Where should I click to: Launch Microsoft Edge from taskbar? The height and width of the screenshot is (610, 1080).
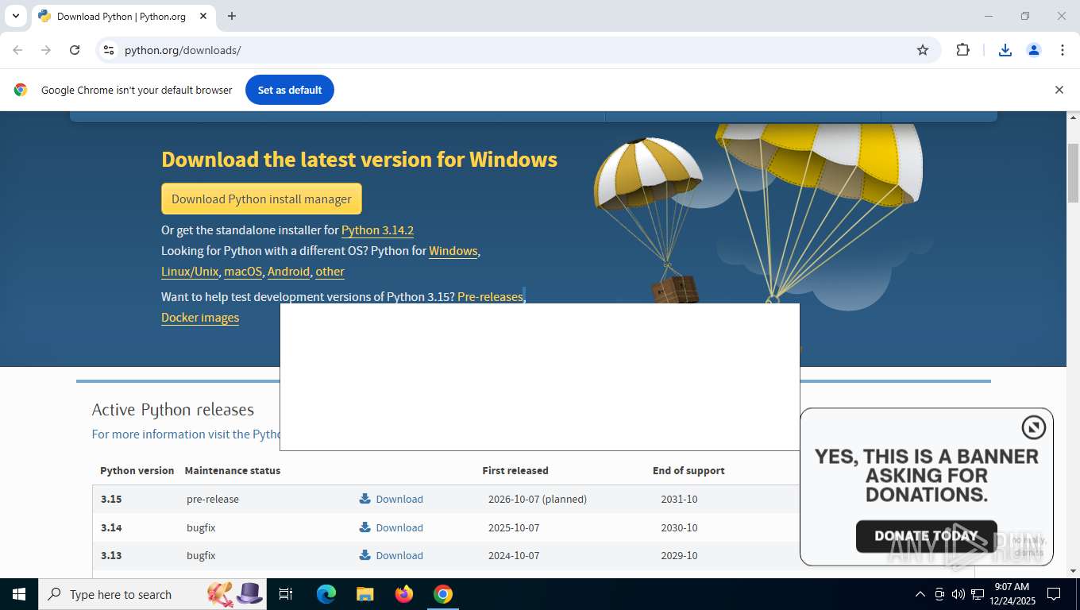click(x=326, y=594)
